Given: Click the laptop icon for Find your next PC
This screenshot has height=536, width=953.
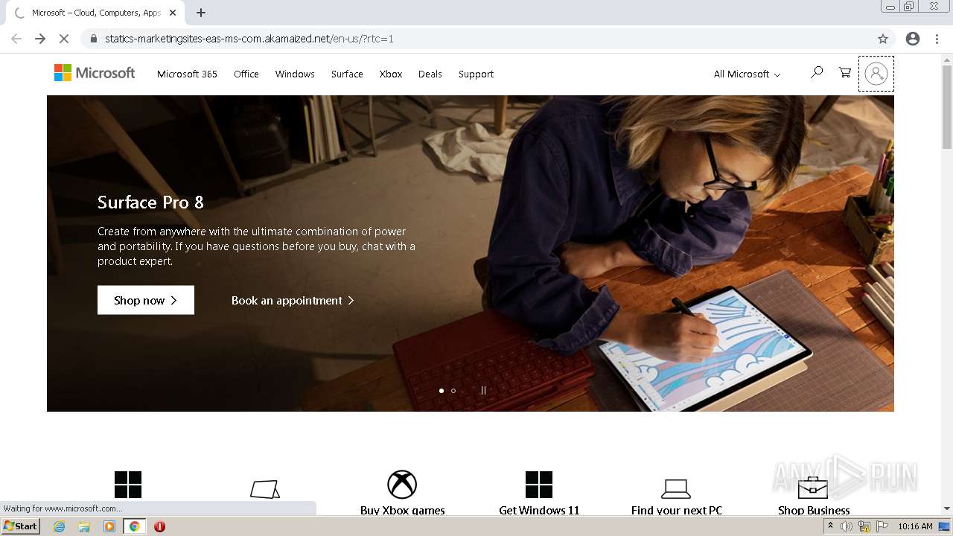Looking at the screenshot, I should tap(676, 489).
